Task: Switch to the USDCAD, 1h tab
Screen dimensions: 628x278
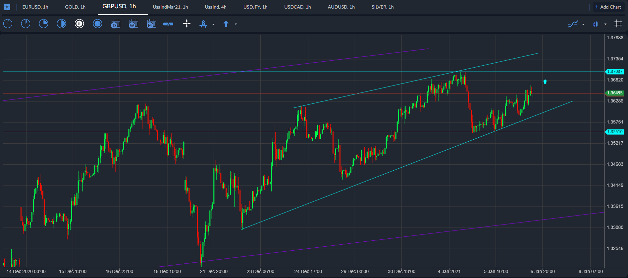Action: click(297, 7)
